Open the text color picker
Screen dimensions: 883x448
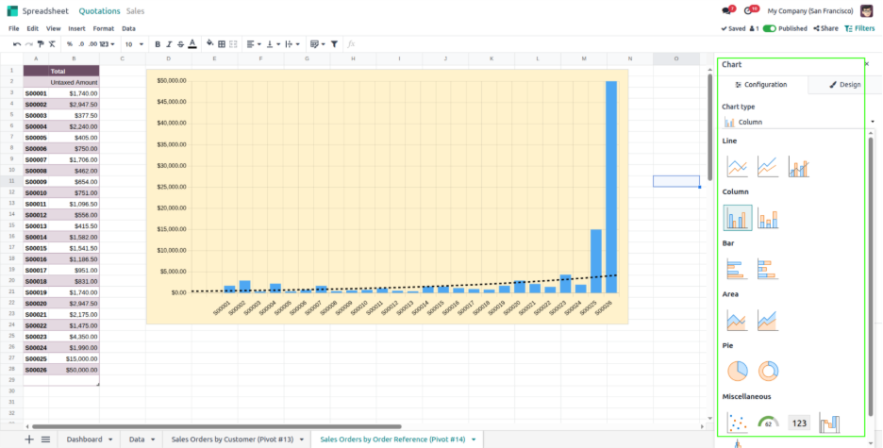pos(192,44)
